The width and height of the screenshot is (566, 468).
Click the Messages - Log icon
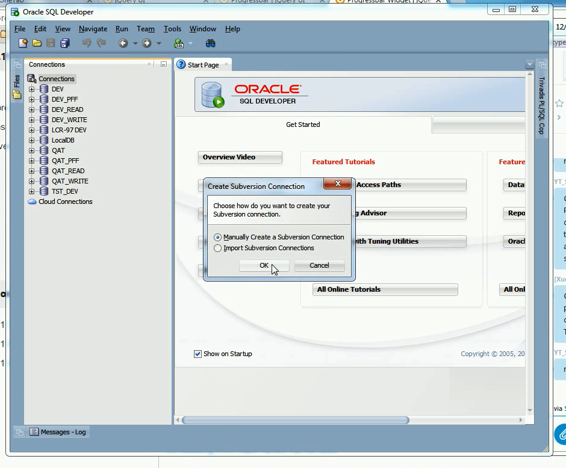click(34, 431)
